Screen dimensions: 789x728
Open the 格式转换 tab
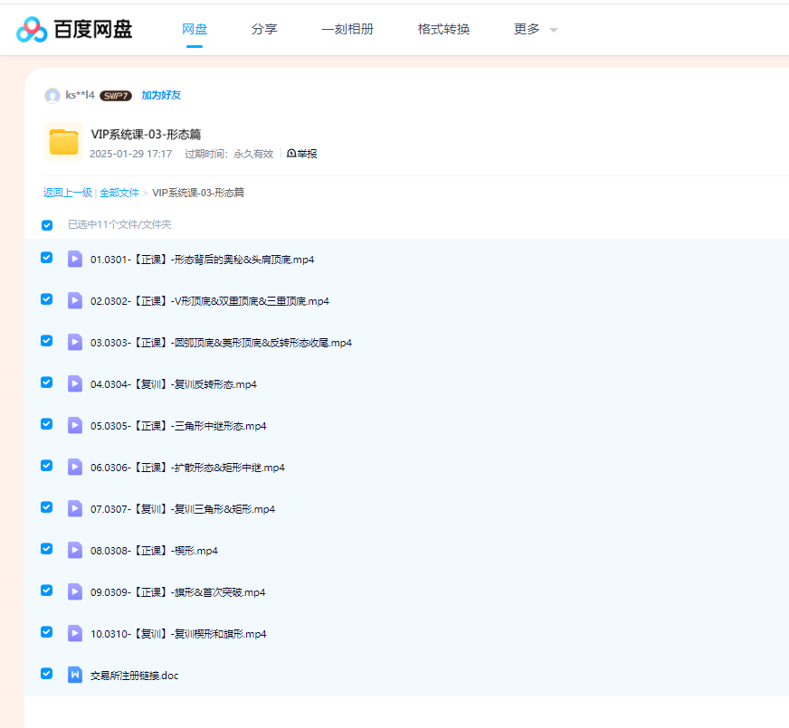[443, 29]
